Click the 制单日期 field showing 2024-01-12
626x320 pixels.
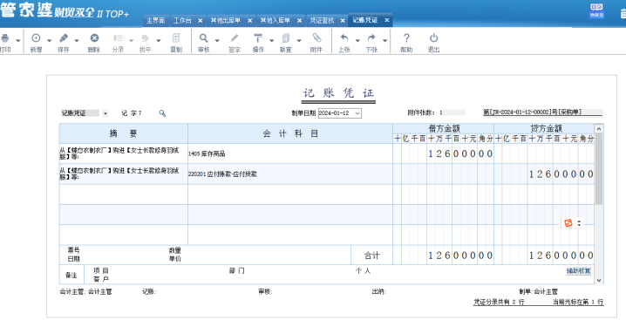pyautogui.click(x=340, y=113)
